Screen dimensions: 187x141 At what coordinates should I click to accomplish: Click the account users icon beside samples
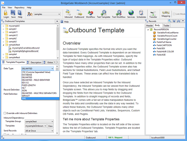[30, 14]
